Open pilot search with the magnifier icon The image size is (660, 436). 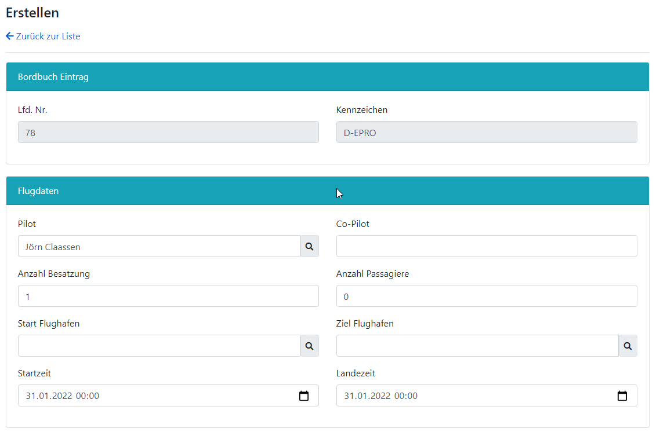(309, 247)
